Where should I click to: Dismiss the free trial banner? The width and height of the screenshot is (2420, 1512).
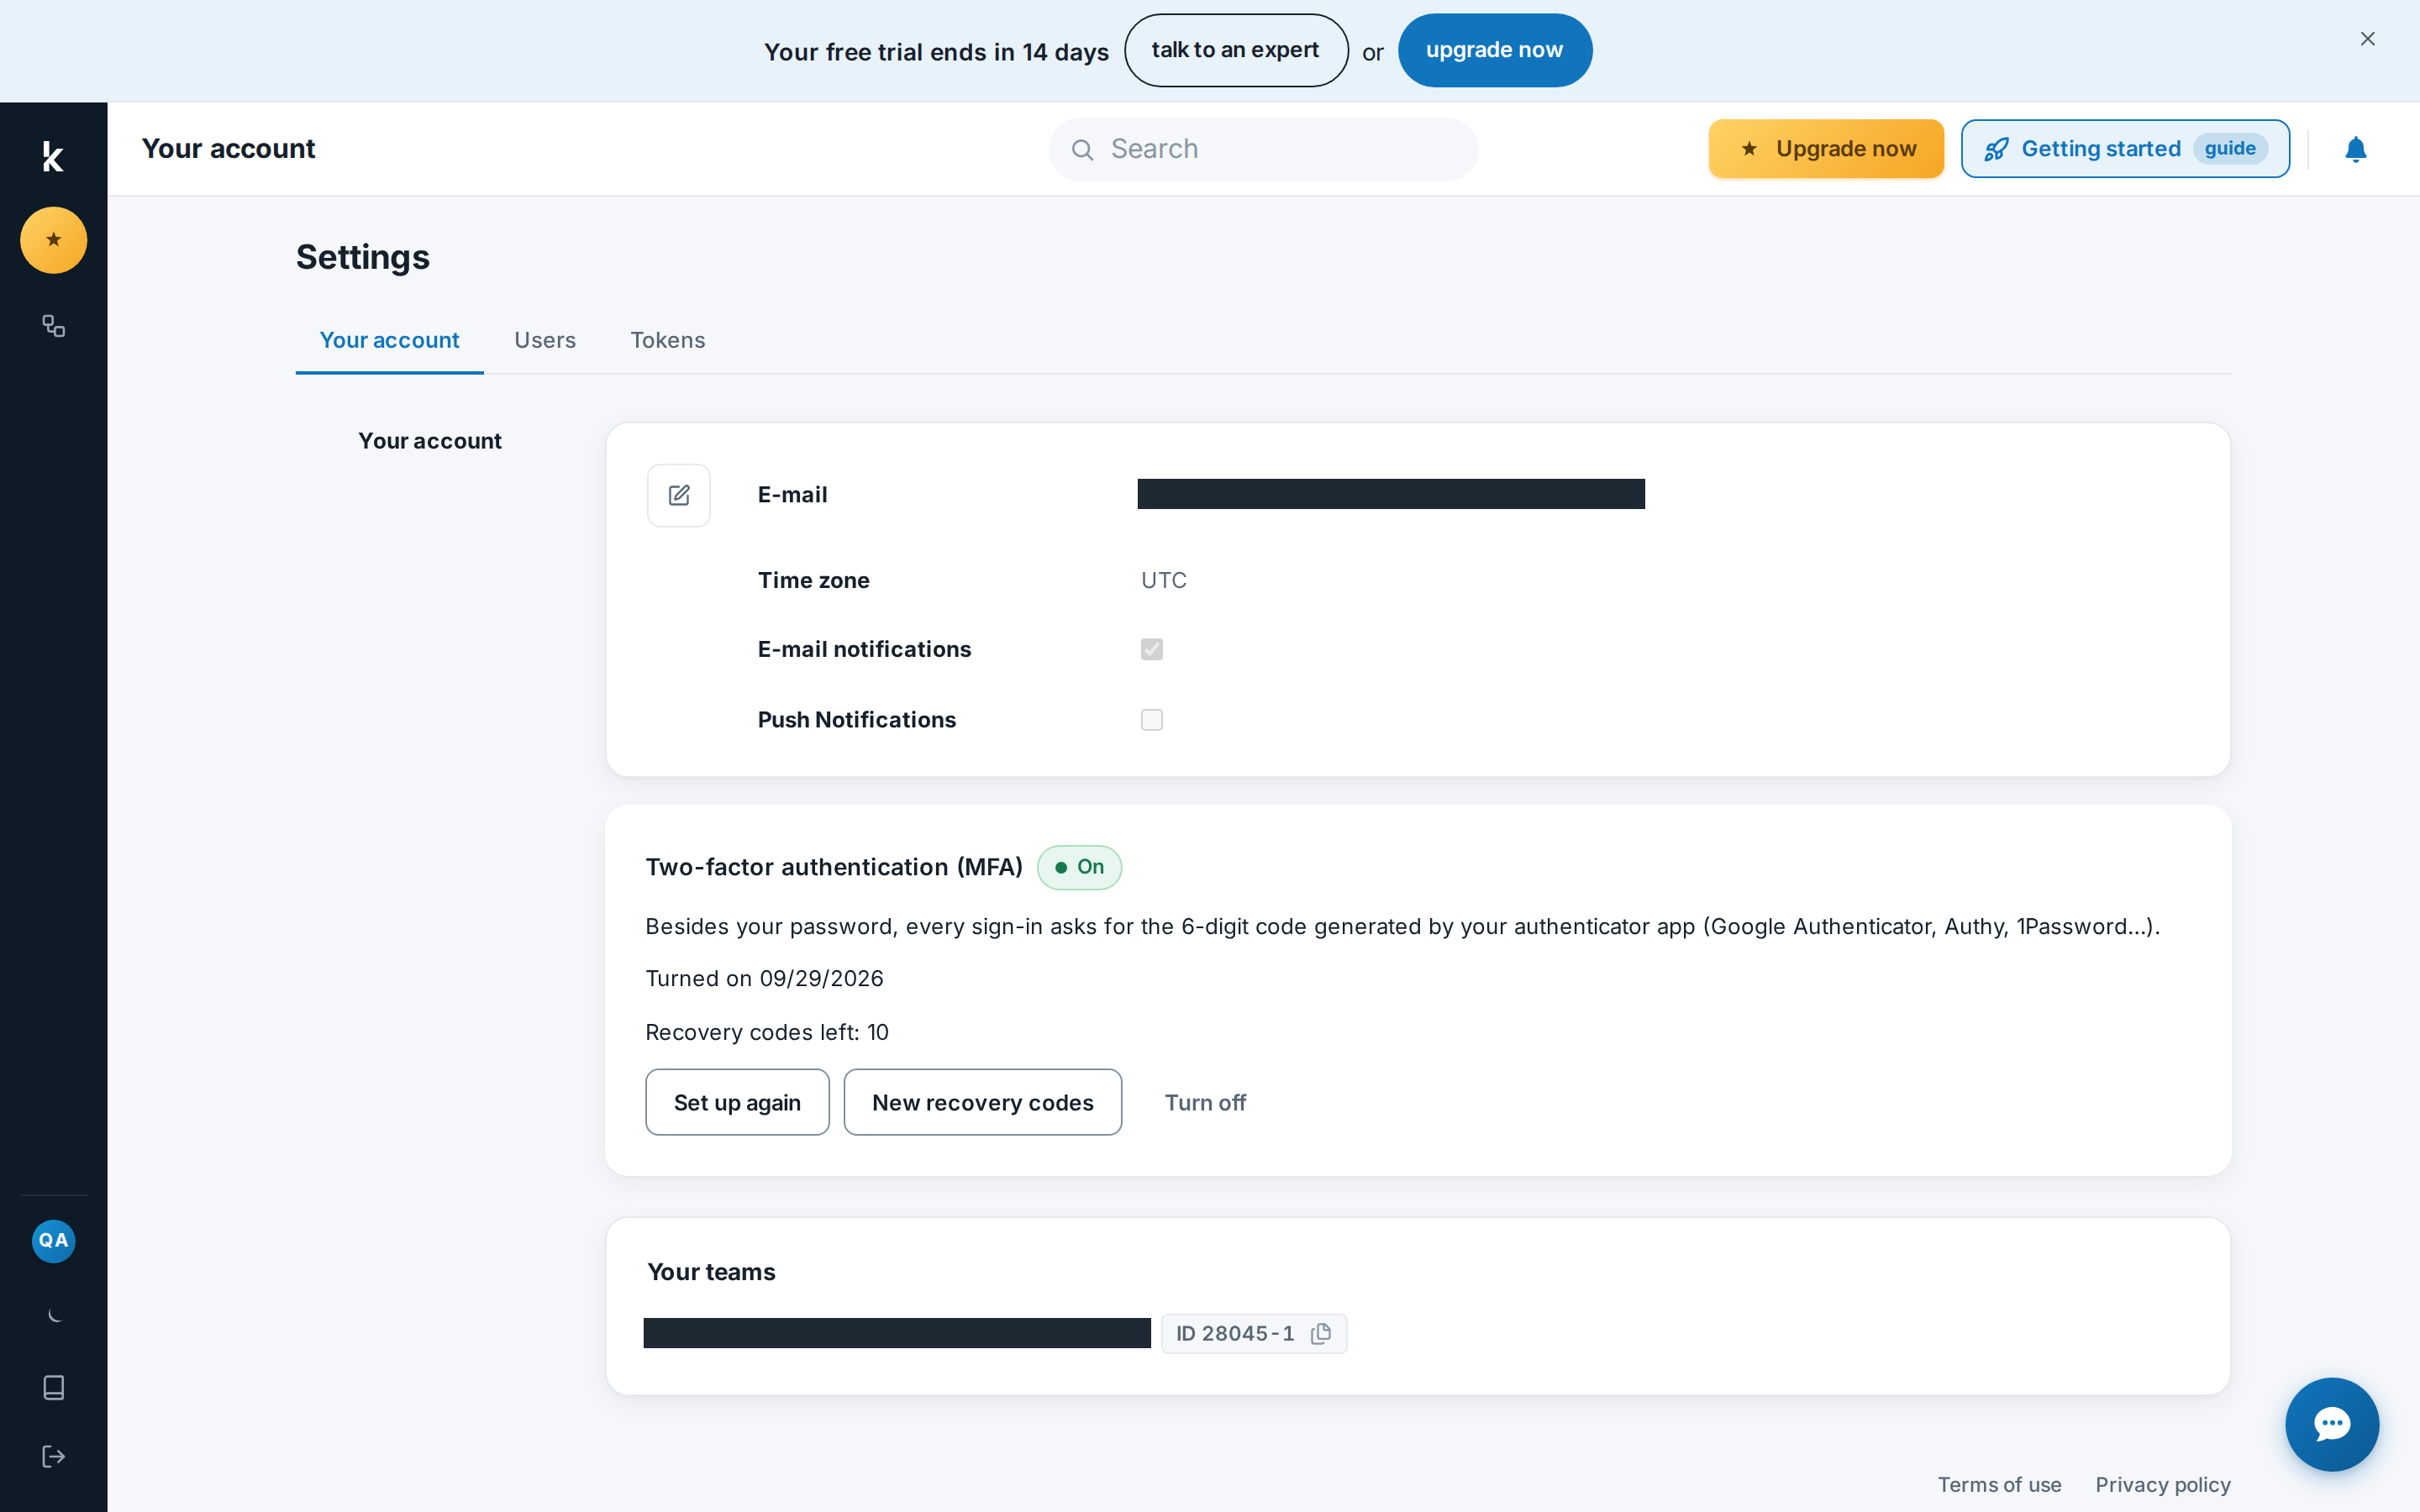pyautogui.click(x=2367, y=39)
